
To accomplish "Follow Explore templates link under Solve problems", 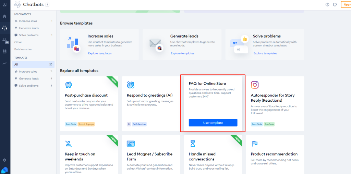I will (265, 53).
